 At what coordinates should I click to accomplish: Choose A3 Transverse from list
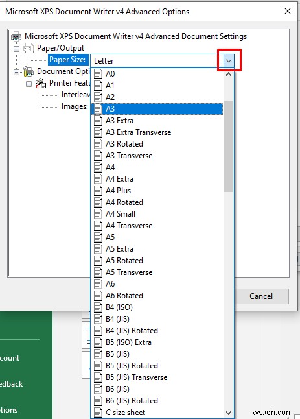[157, 156]
